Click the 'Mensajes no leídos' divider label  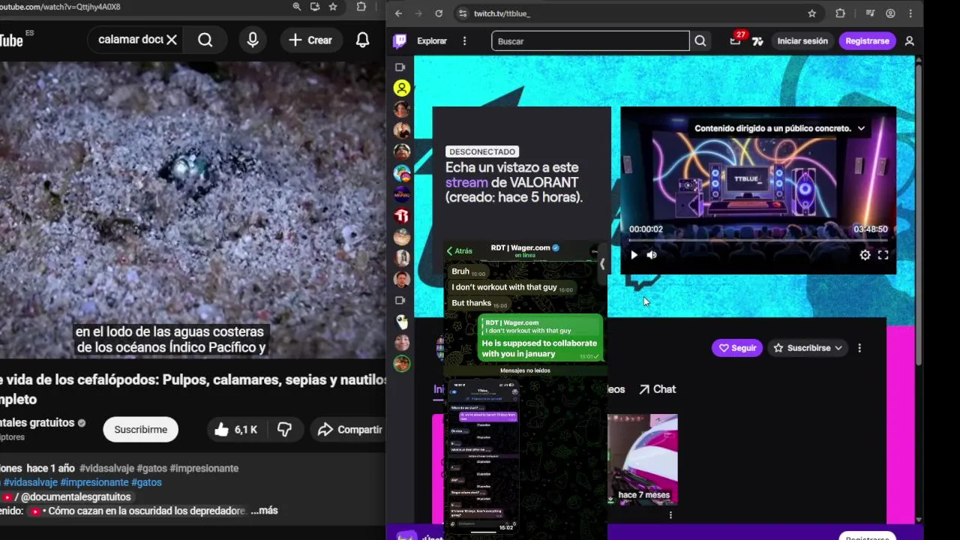click(525, 370)
